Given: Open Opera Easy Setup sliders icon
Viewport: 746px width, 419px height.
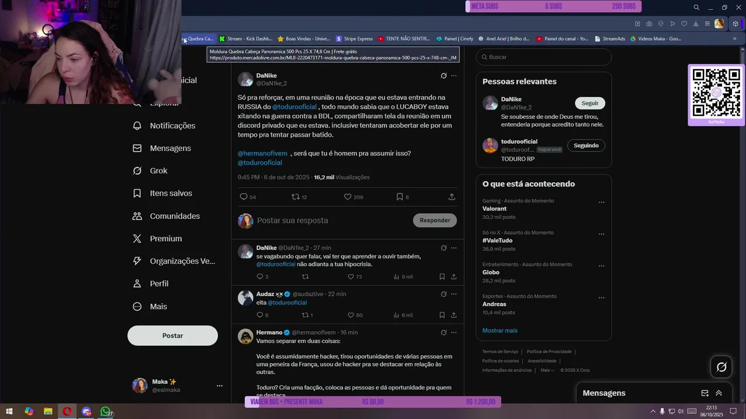Looking at the screenshot, I should pyautogui.click(x=708, y=24).
